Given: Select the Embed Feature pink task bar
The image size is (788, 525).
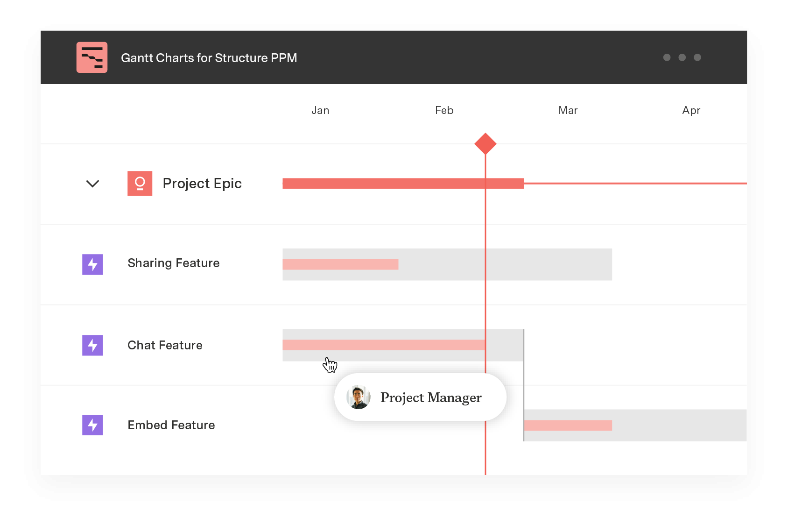Looking at the screenshot, I should pyautogui.click(x=568, y=425).
